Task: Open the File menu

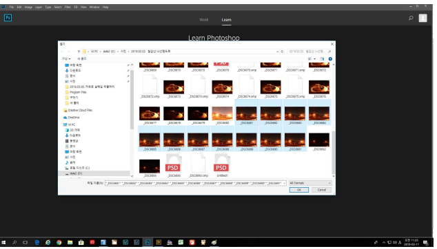Action: [x=12, y=8]
